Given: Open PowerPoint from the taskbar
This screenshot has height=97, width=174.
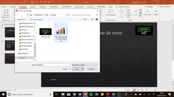Looking at the screenshot, I should coord(85,94).
